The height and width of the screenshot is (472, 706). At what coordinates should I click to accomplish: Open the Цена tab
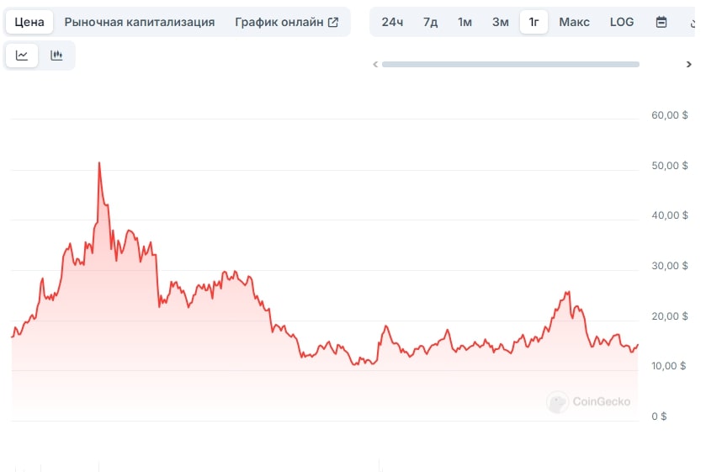coord(29,22)
